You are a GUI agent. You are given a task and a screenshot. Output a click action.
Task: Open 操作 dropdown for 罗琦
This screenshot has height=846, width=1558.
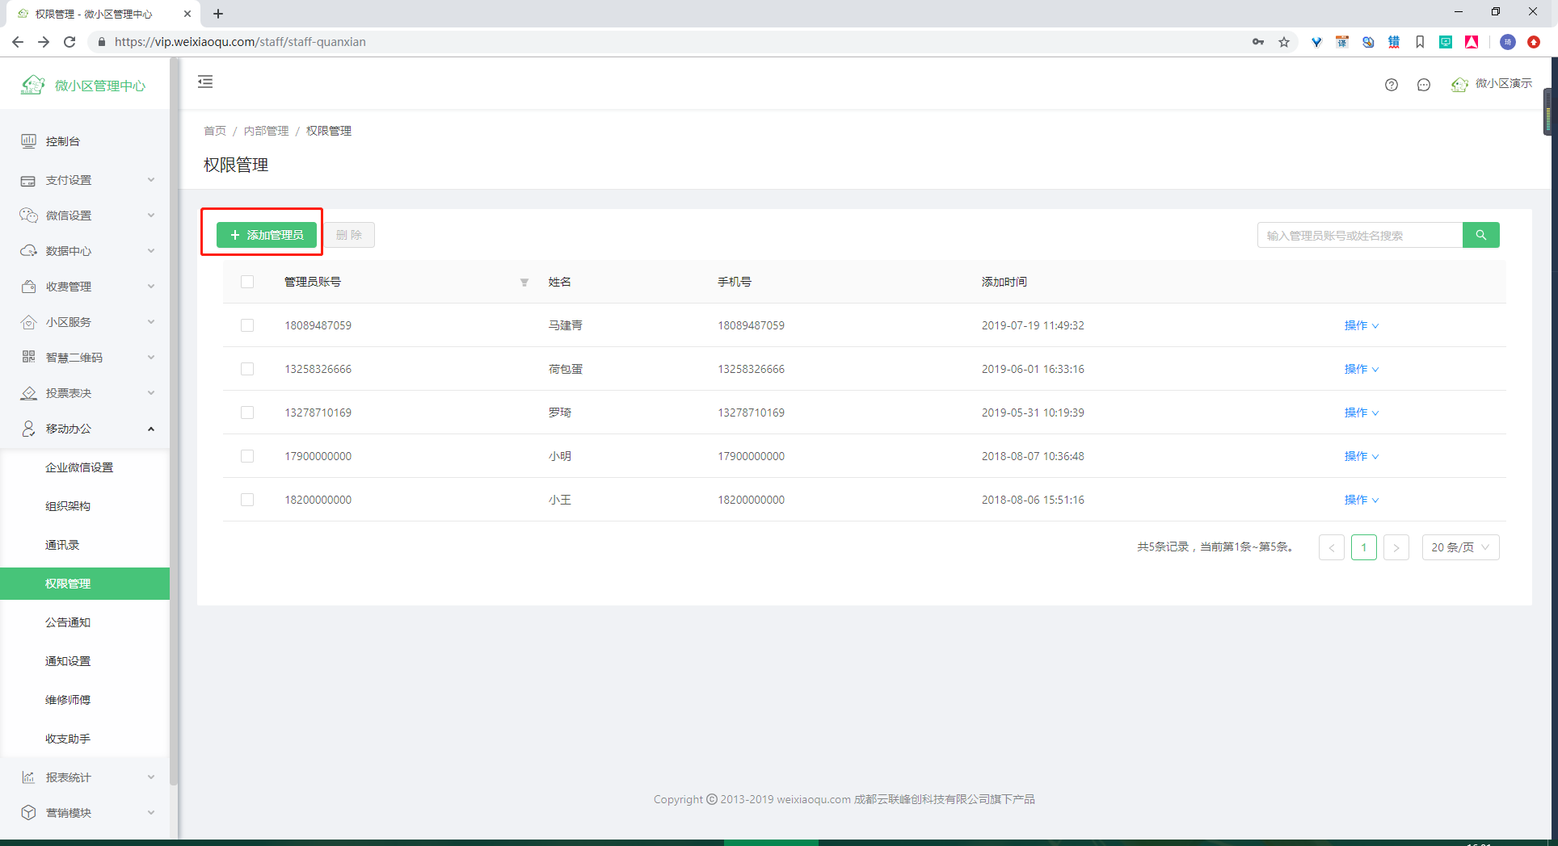(1362, 413)
